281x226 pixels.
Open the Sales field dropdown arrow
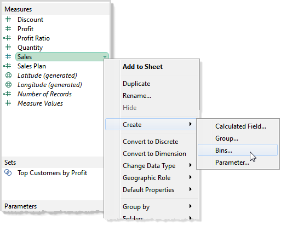point(105,57)
